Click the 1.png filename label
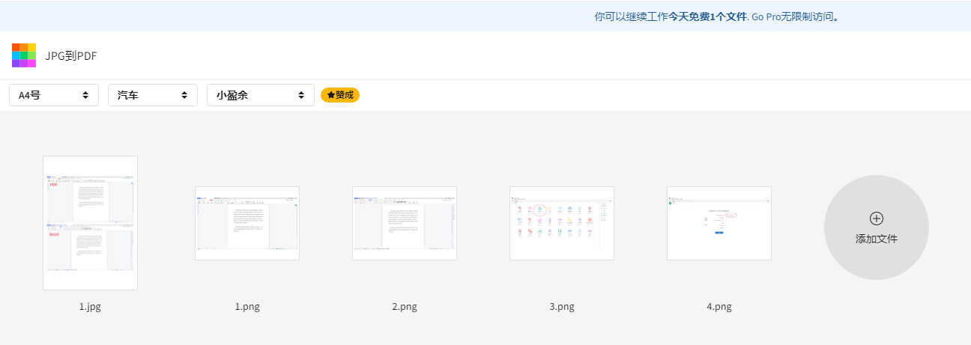 click(x=247, y=307)
